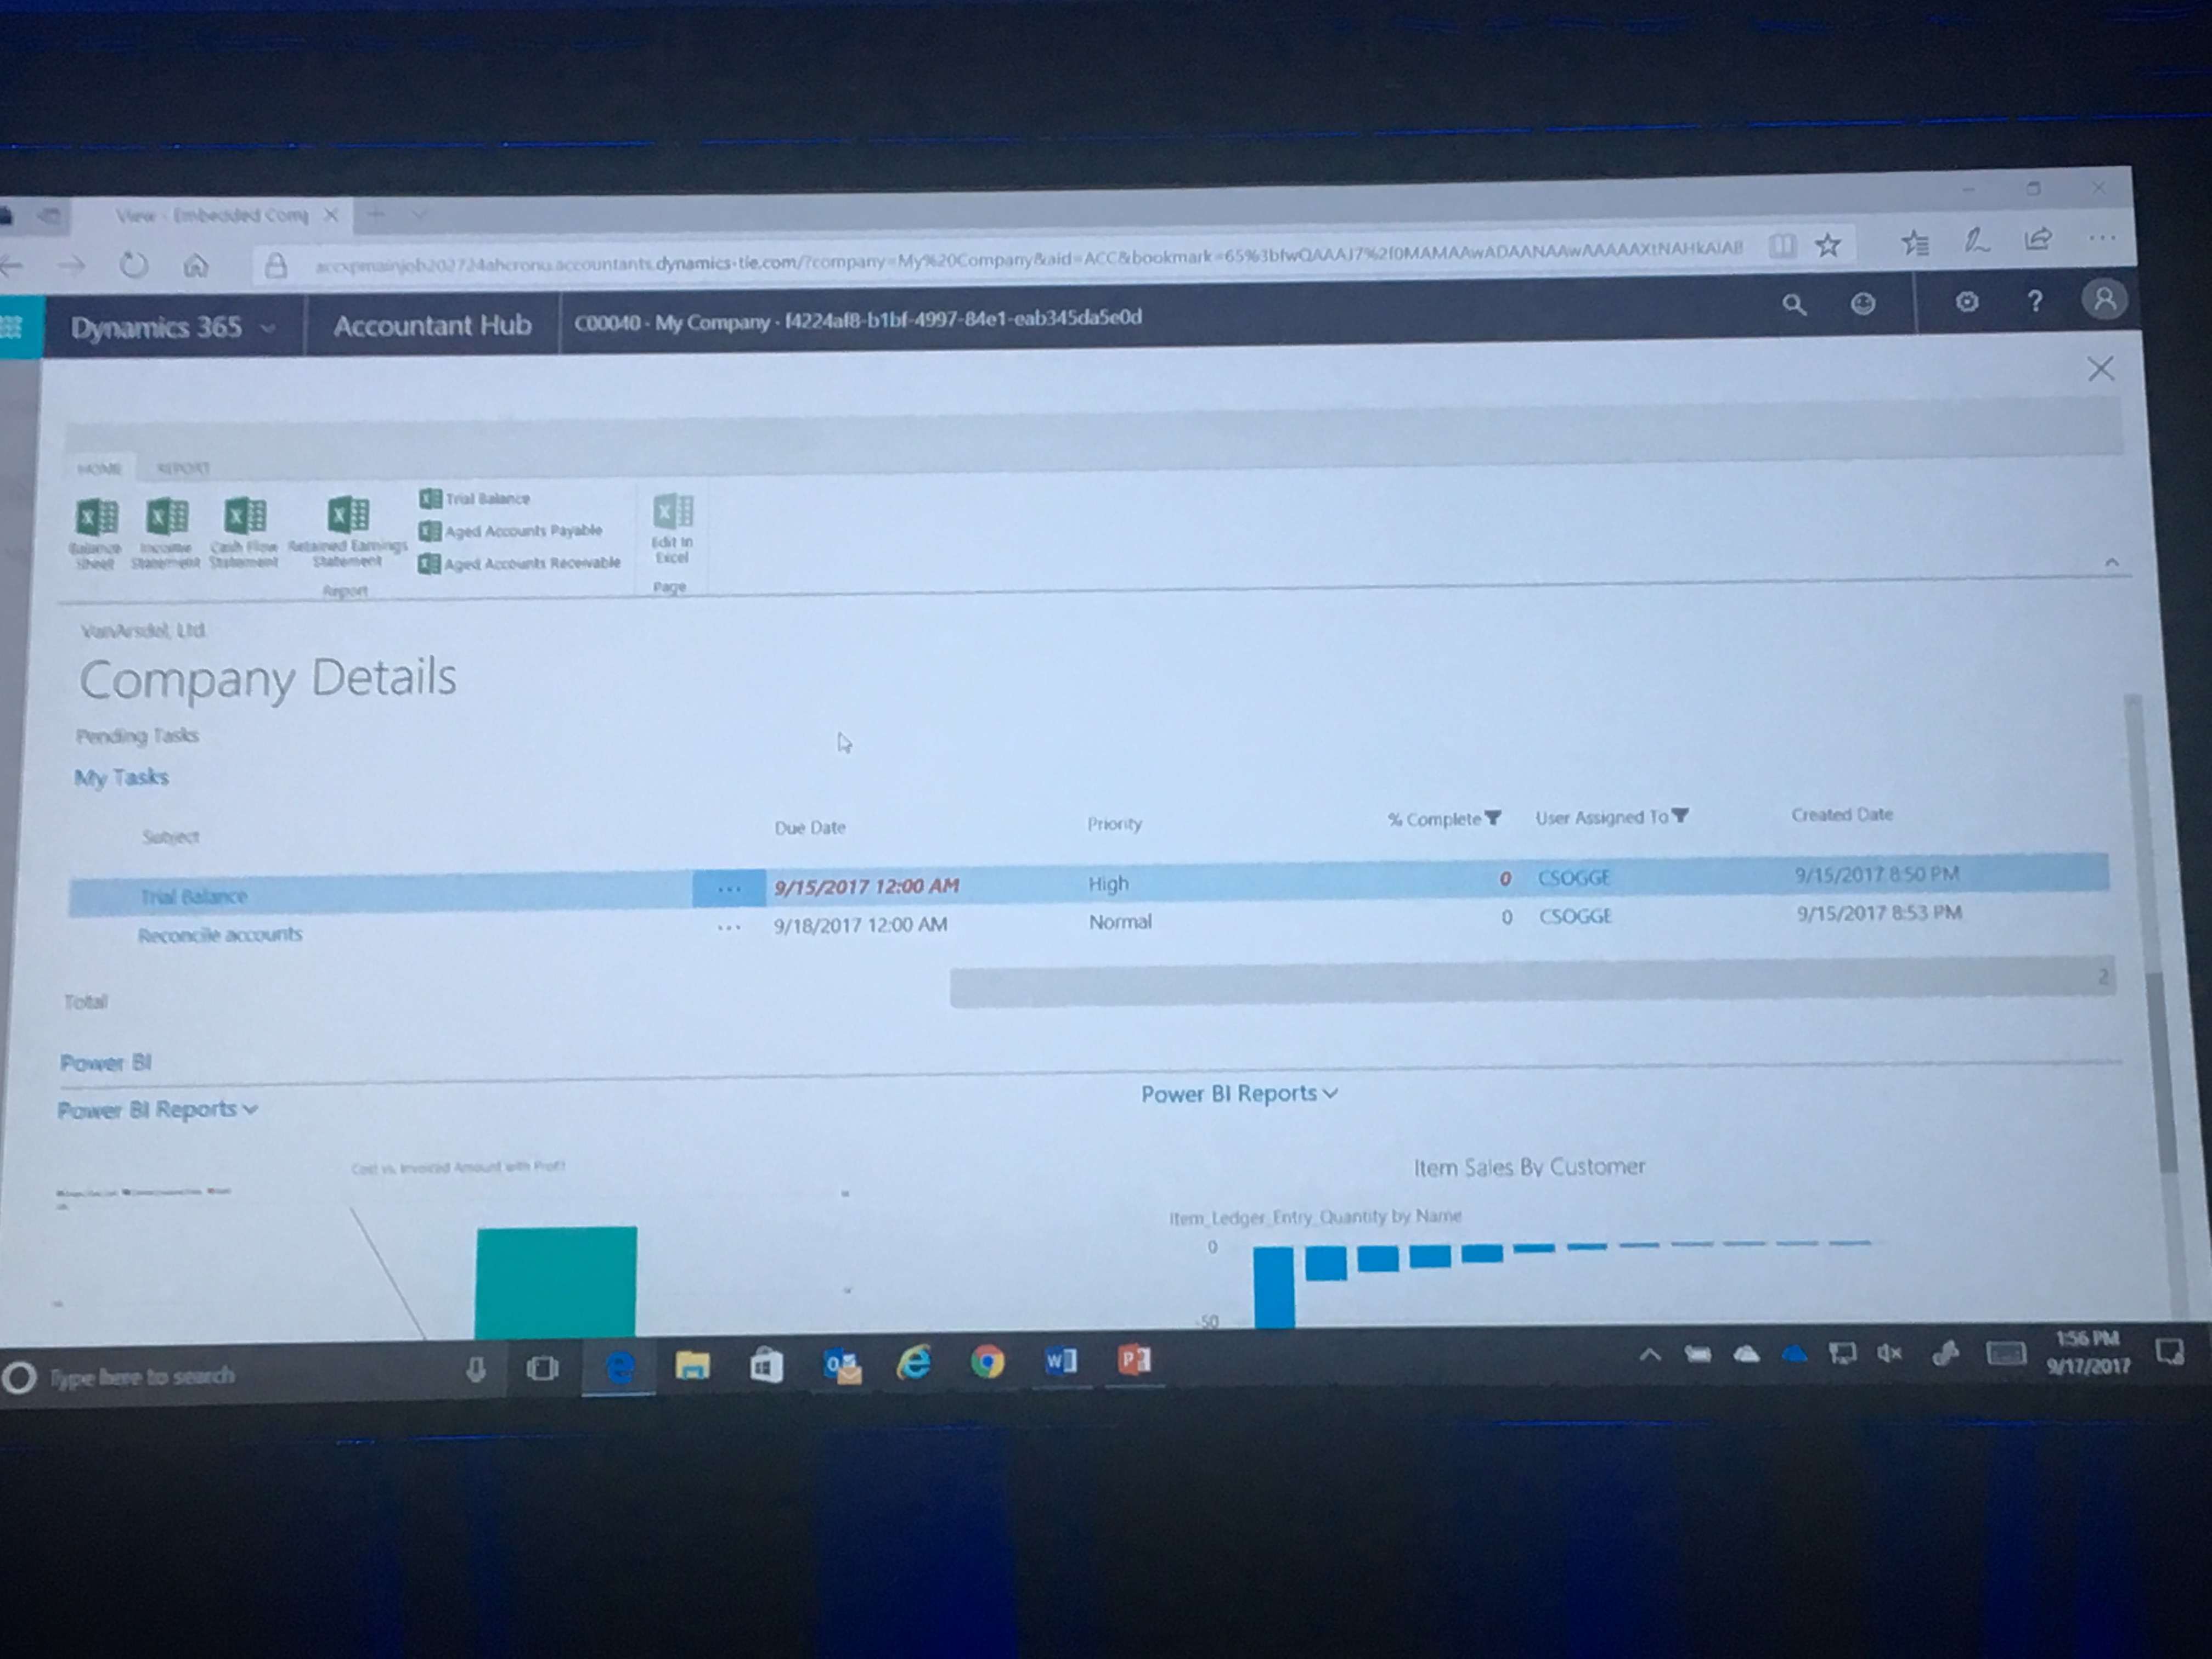
Task: Sort by Due Date column header
Action: pyautogui.click(x=810, y=827)
